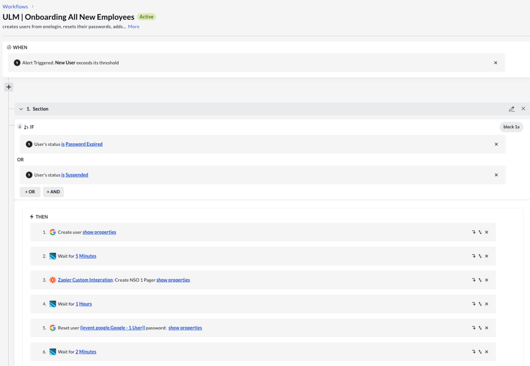Change the Suspended status value
The image size is (530, 366).
[x=77, y=175]
